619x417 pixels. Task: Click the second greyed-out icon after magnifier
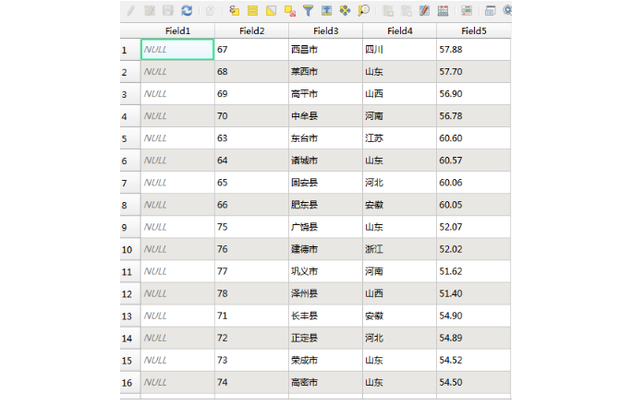click(407, 11)
